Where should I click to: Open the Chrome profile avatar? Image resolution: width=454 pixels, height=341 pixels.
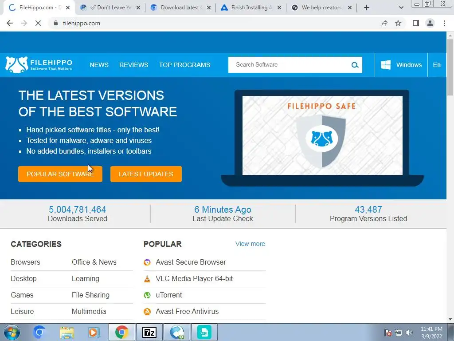430,23
